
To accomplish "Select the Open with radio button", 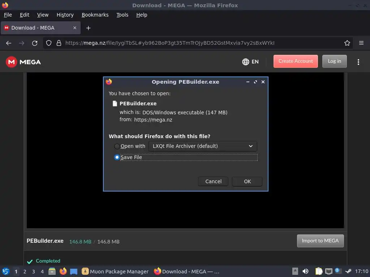I will [x=117, y=146].
